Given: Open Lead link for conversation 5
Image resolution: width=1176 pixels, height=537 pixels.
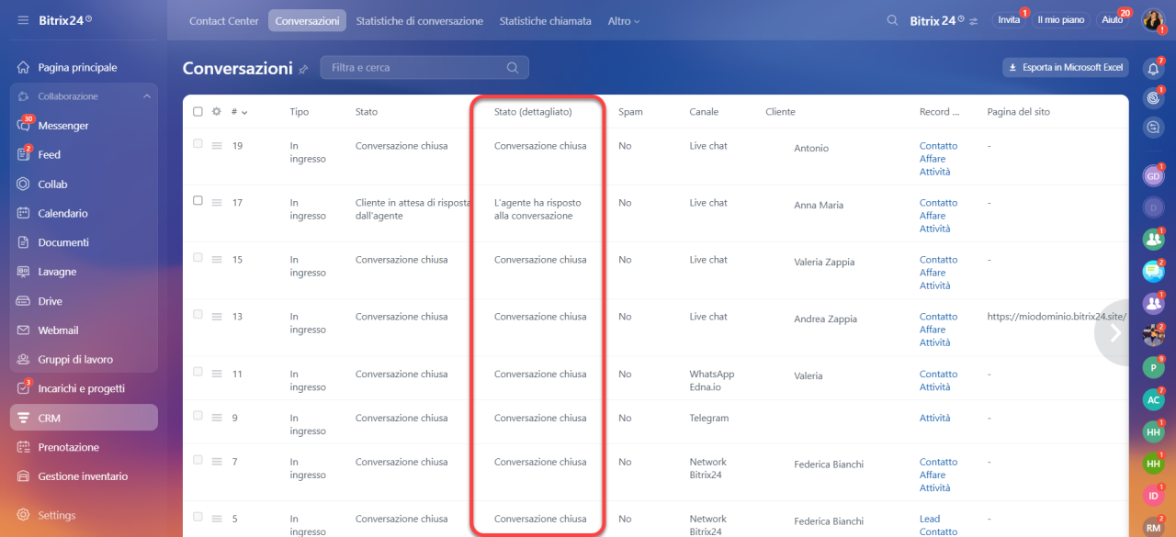Looking at the screenshot, I should point(930,519).
